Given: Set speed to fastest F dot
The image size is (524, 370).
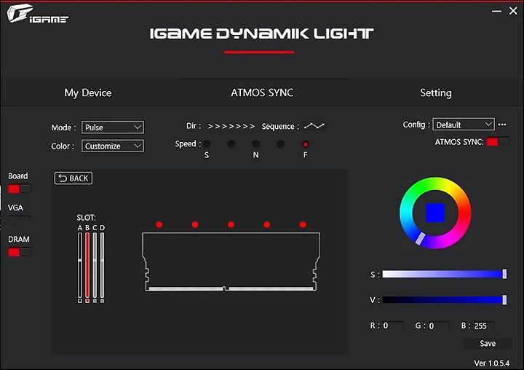Looking at the screenshot, I should tap(305, 144).
